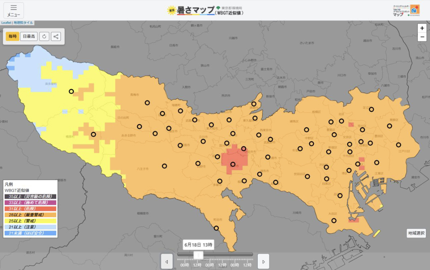Click the 入間市 map label
430x270 pixels.
click(x=186, y=87)
